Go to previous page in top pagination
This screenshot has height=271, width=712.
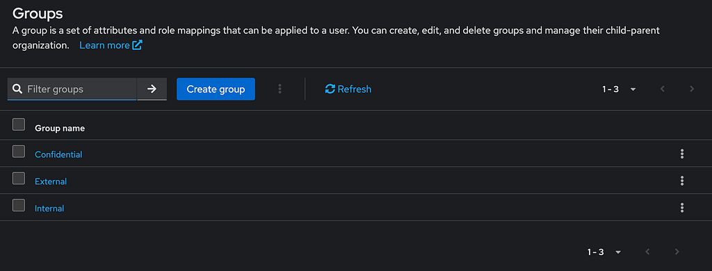coord(663,89)
